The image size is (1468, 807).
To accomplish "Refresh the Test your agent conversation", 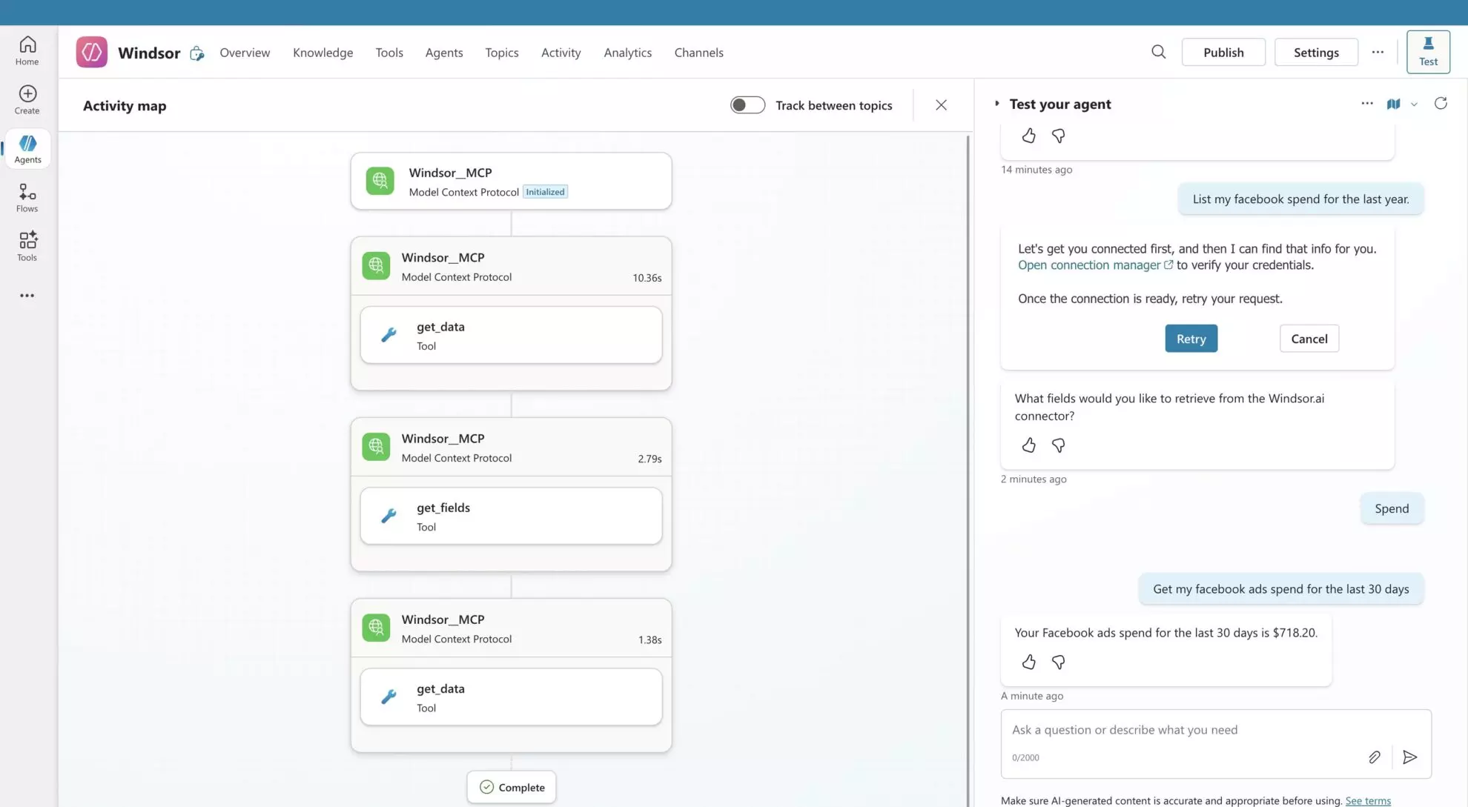I will click(x=1440, y=104).
